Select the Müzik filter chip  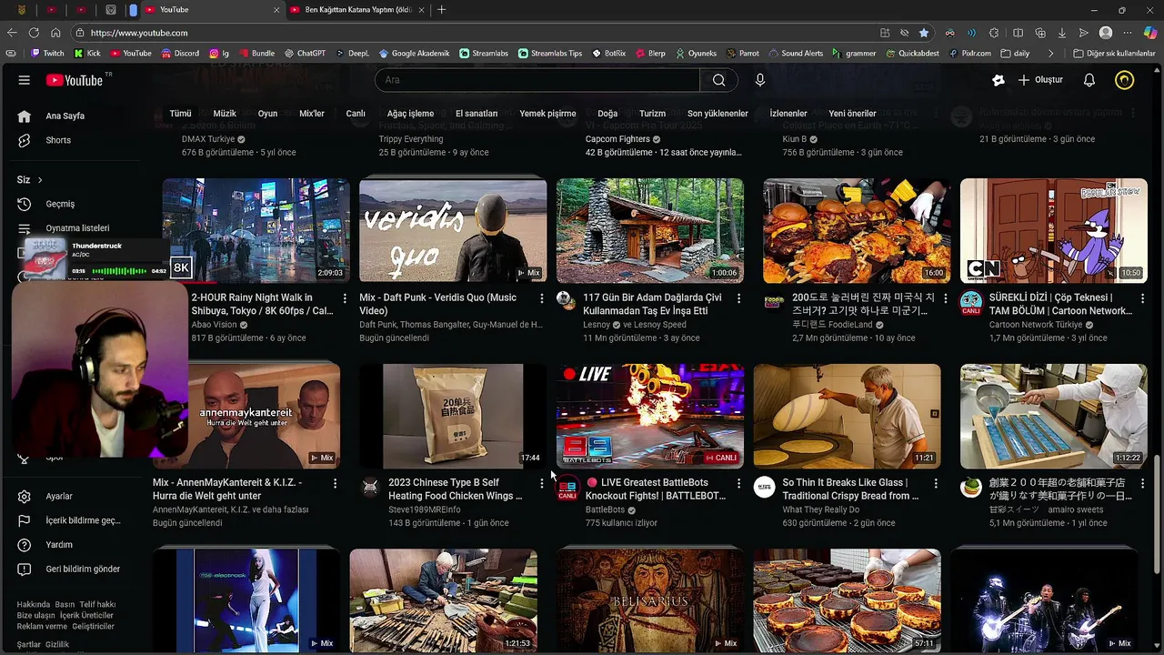point(224,114)
